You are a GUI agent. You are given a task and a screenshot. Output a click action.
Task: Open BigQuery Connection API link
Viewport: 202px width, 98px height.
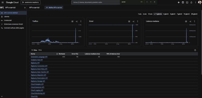[39, 66]
